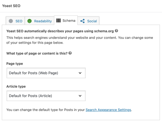Image resolution: width=162 pixels, height=122 pixels.
Task: Click the green smiley Readability icon
Action: [x=29, y=21]
